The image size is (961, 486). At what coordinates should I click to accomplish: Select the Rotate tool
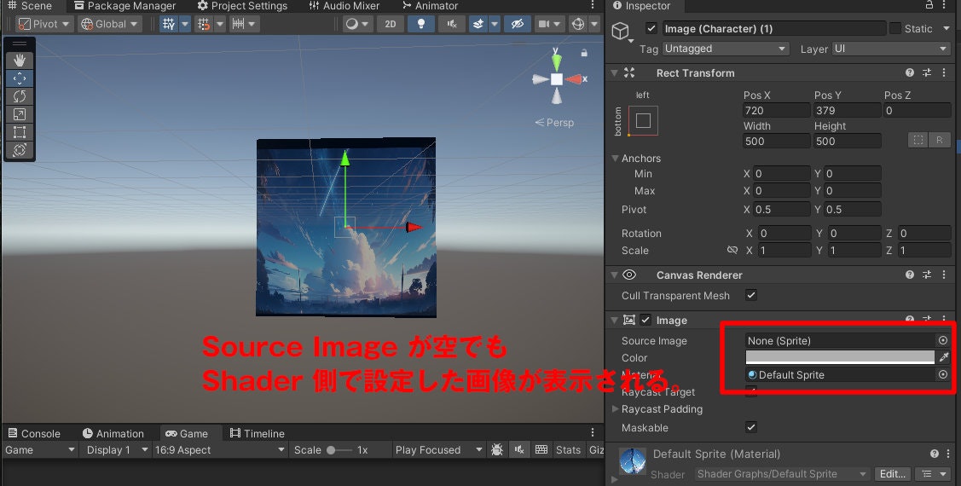coord(20,96)
